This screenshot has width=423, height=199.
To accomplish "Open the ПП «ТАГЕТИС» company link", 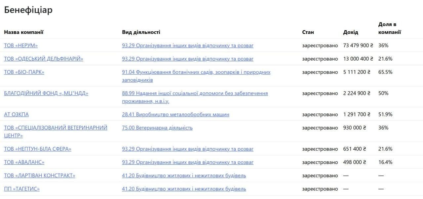I will point(22,189).
